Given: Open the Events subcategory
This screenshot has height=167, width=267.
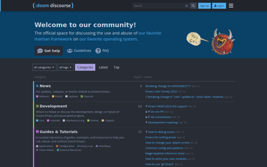Looking at the screenshot, I should pyautogui.click(x=57, y=96).
